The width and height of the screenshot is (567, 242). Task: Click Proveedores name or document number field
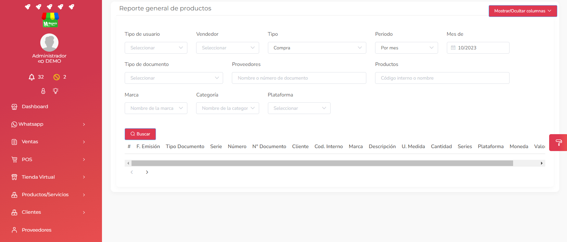(x=299, y=78)
